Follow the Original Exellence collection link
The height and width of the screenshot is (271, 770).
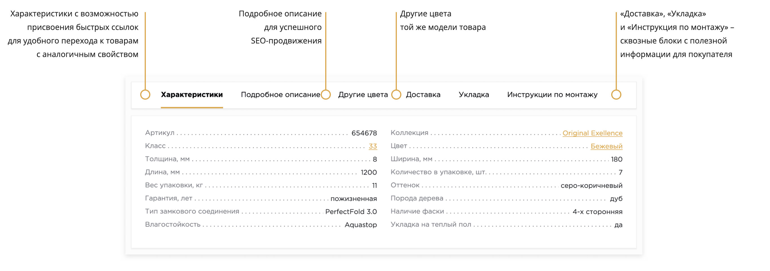click(592, 133)
